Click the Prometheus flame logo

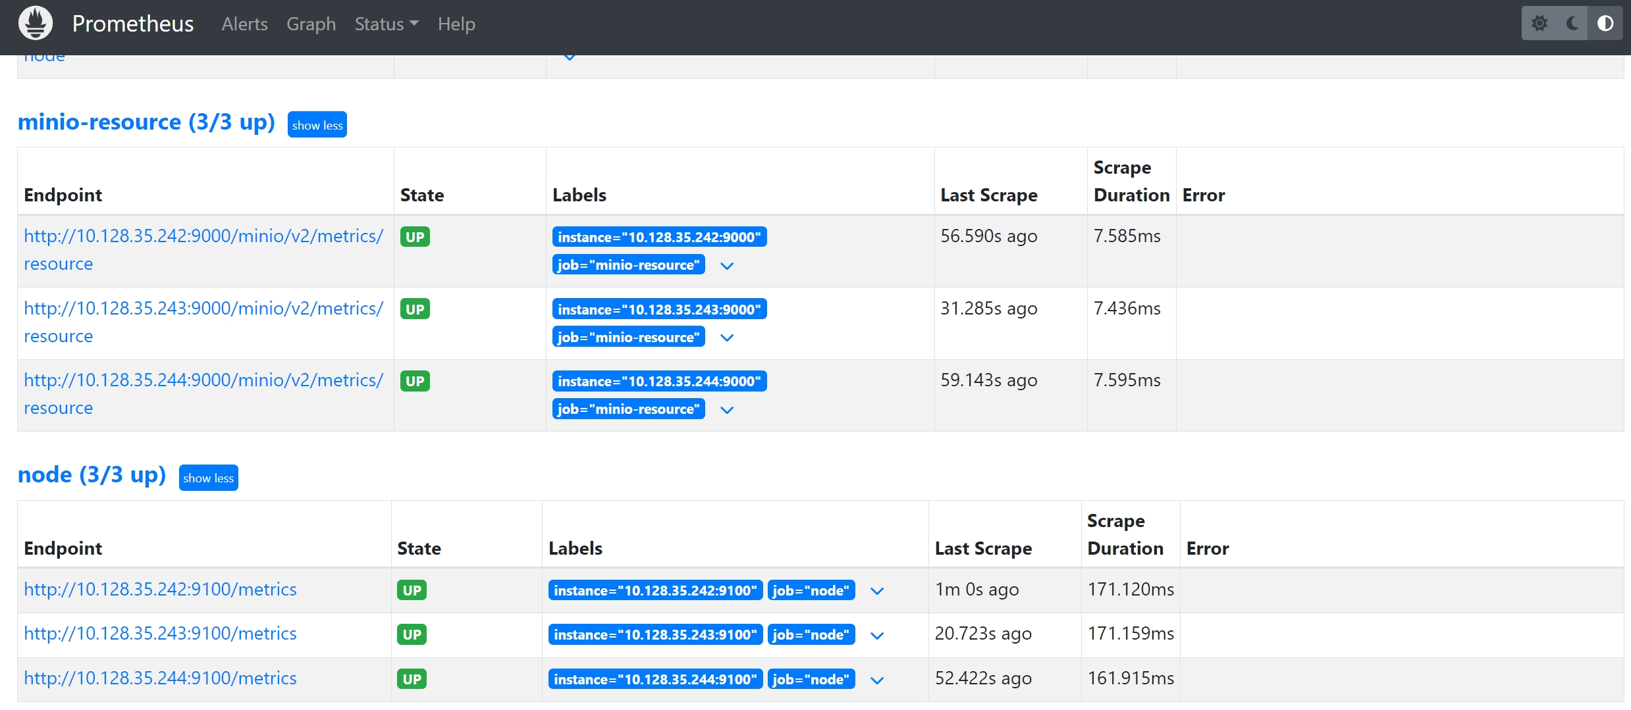pos(36,23)
